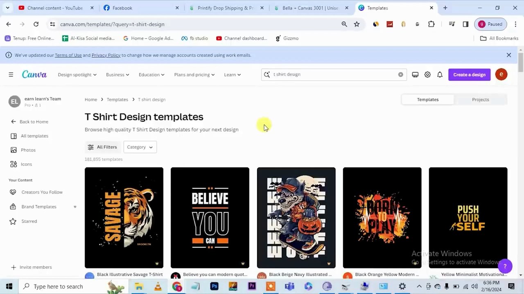Show hidden system tray icons
The height and width of the screenshot is (294, 524).
[419, 286]
